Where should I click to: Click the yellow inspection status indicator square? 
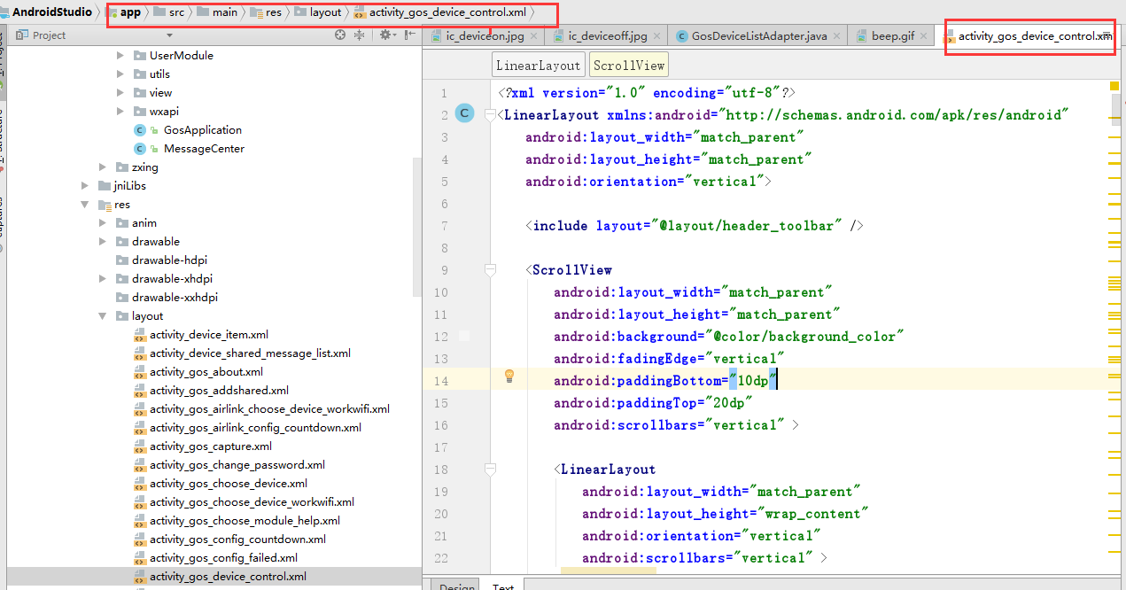(1114, 86)
